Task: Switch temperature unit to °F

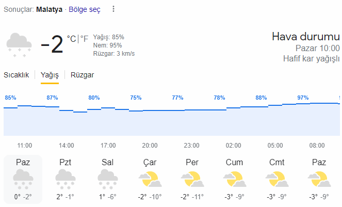Action: tap(84, 39)
